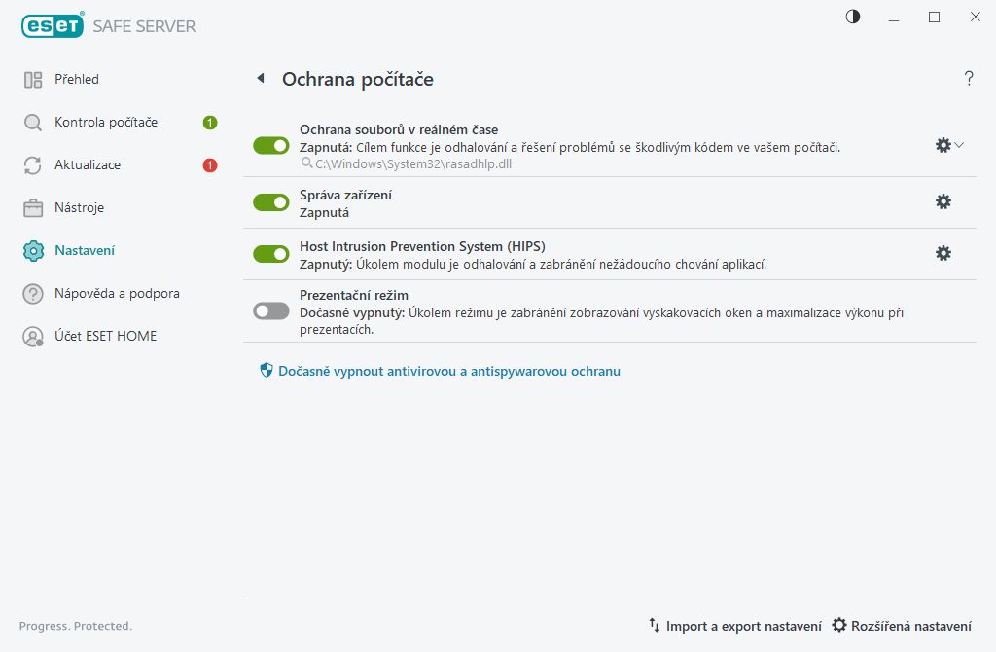996x652 pixels.
Task: Click the Kontrola počítače magnifier icon
Action: [33, 123]
